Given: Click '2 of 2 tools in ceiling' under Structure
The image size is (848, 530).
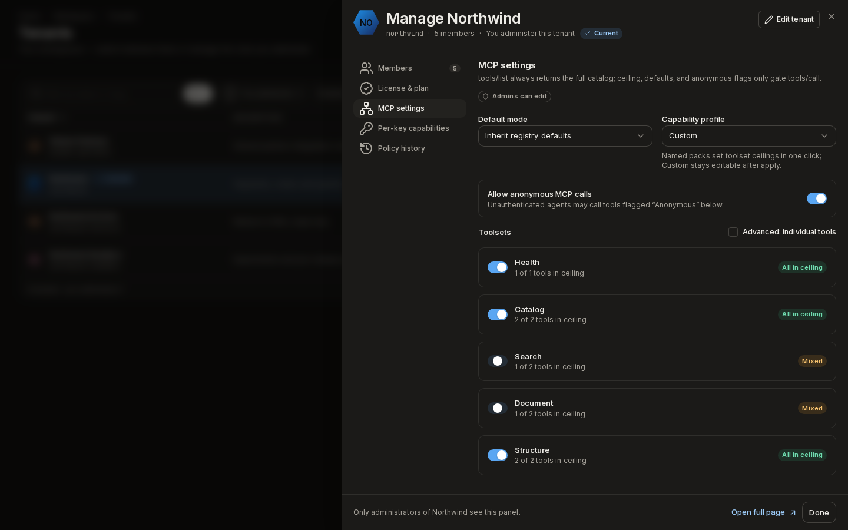Looking at the screenshot, I should [x=551, y=461].
